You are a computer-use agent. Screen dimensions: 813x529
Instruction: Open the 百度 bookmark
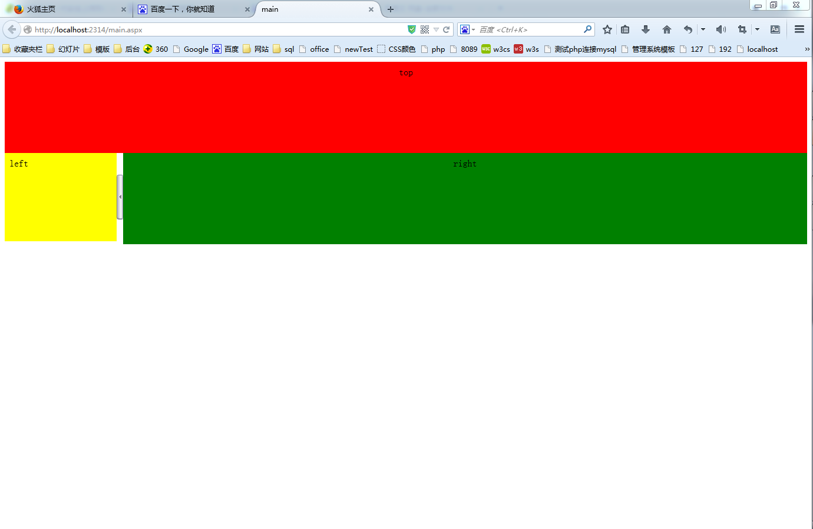tap(226, 49)
